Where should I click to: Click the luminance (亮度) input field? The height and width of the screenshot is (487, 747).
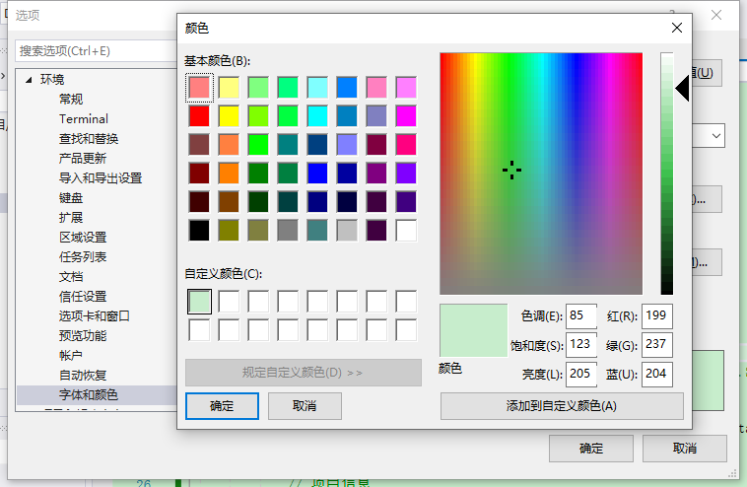click(x=581, y=374)
